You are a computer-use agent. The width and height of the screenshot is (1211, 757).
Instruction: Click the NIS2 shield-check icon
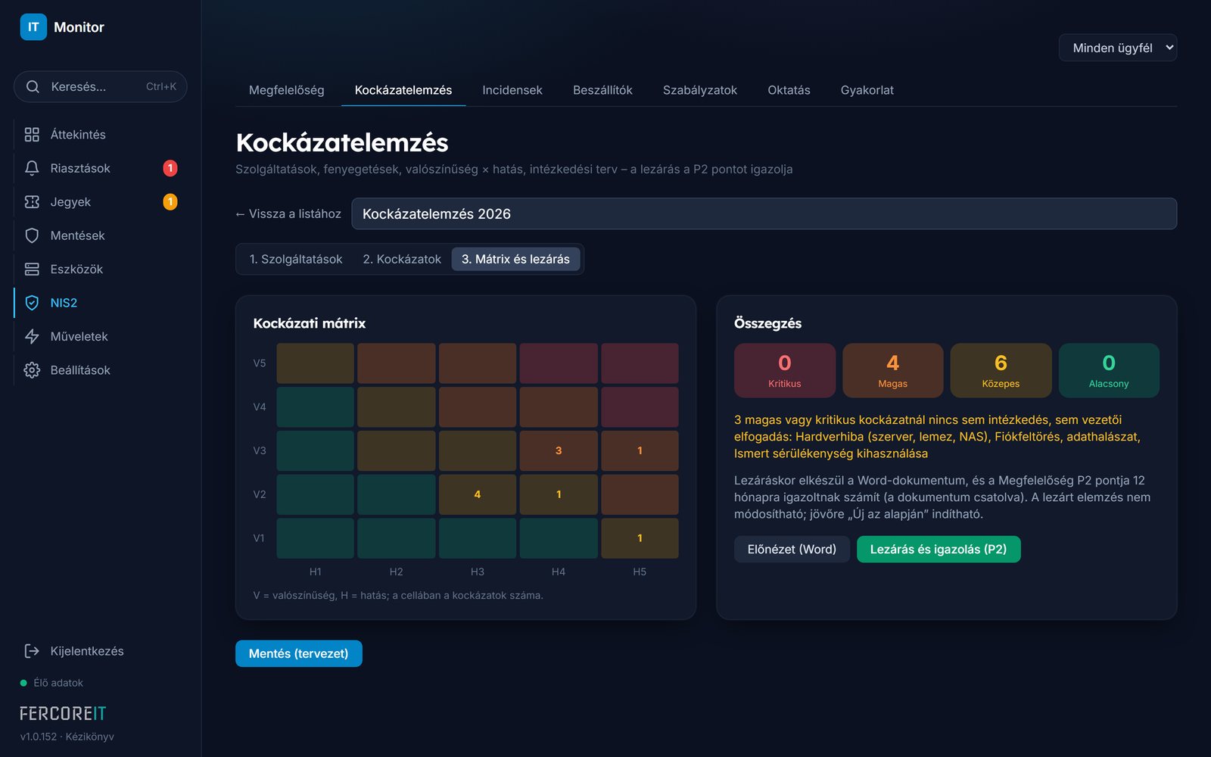point(32,303)
